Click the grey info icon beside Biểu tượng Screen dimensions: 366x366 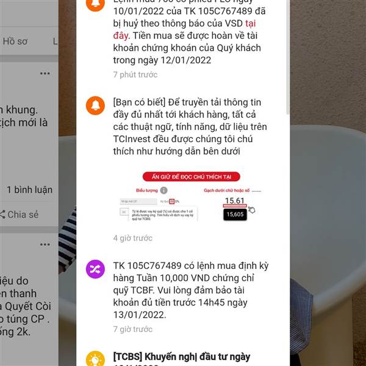point(163,190)
